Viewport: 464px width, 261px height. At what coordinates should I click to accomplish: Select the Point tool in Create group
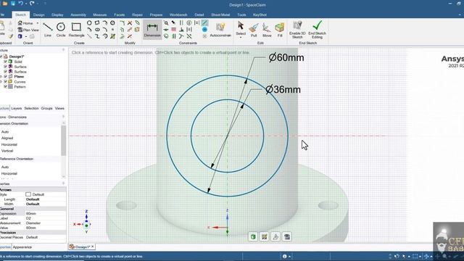coord(112,30)
